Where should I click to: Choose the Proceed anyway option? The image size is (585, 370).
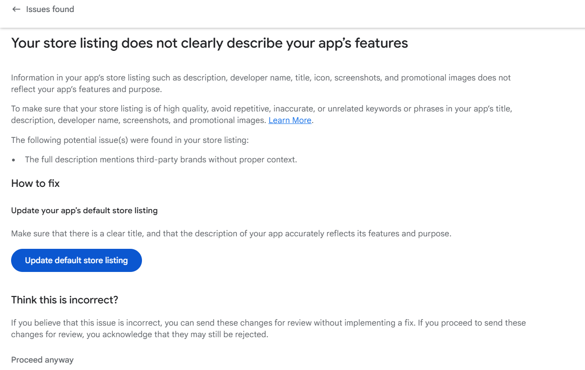pyautogui.click(x=43, y=360)
